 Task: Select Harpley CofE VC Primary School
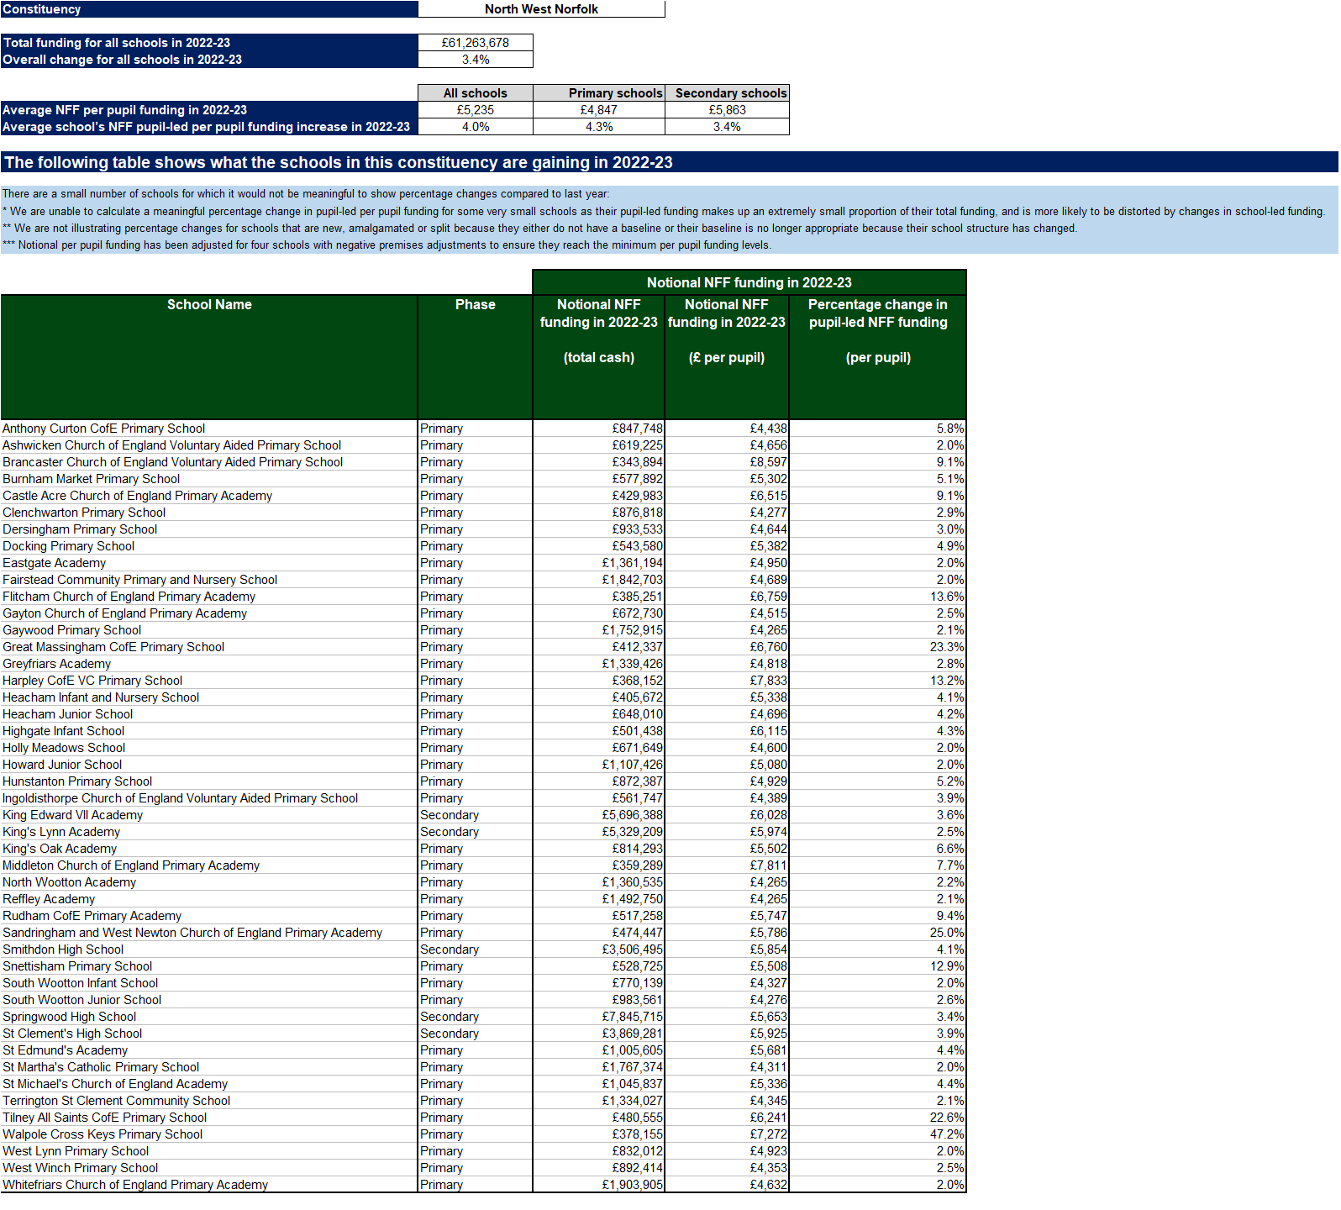(92, 681)
